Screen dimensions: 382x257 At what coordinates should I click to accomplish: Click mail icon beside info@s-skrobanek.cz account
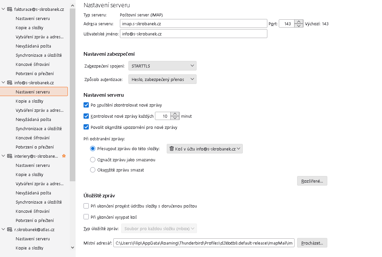click(x=10, y=83)
